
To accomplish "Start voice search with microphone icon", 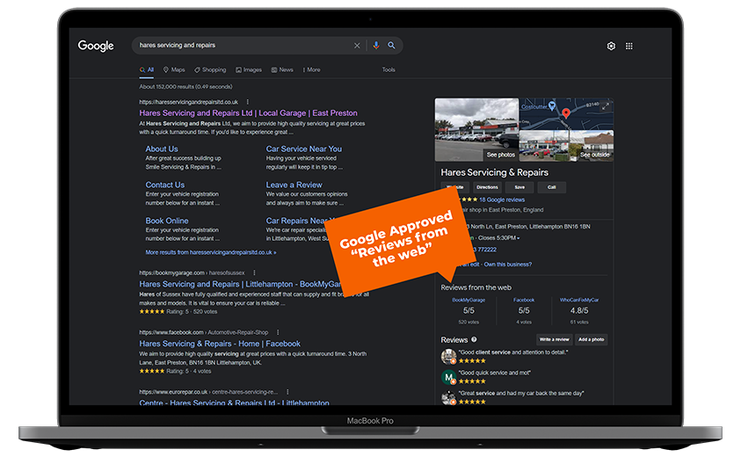I will coord(376,46).
